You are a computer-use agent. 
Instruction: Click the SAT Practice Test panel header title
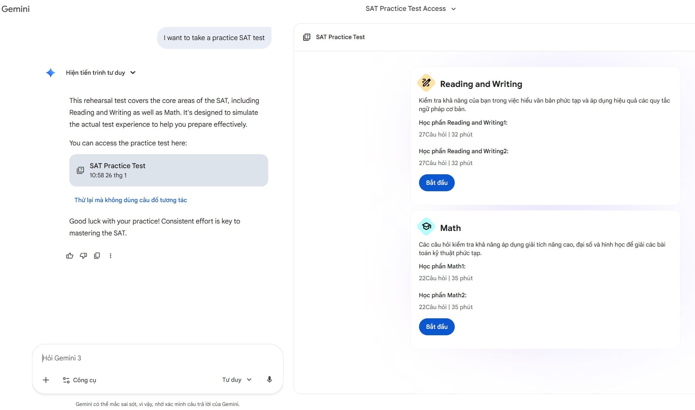[x=340, y=37]
